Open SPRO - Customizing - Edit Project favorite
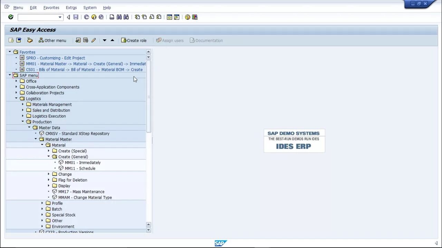The height and width of the screenshot is (248, 442). pos(55,58)
